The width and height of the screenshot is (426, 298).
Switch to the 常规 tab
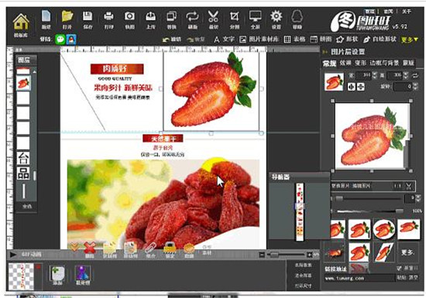[329, 63]
